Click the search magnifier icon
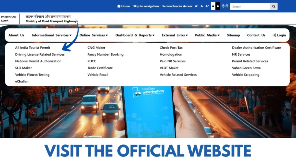 [273, 6]
